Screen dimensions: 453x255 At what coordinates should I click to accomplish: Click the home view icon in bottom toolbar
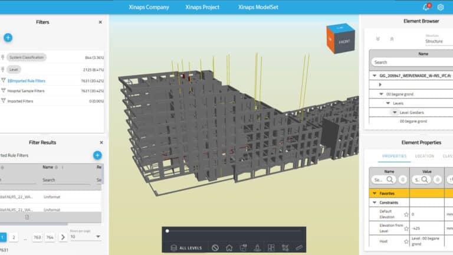pos(229,248)
